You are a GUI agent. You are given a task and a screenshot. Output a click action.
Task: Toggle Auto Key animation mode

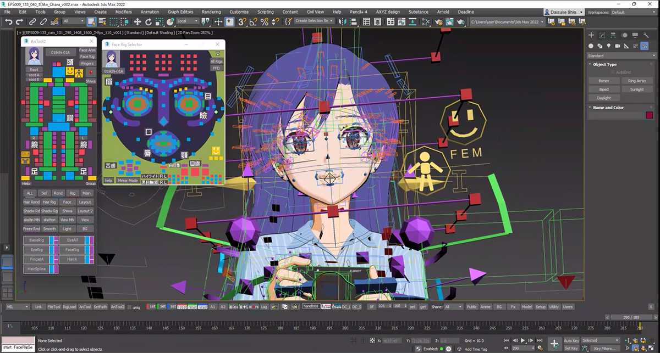(571, 340)
